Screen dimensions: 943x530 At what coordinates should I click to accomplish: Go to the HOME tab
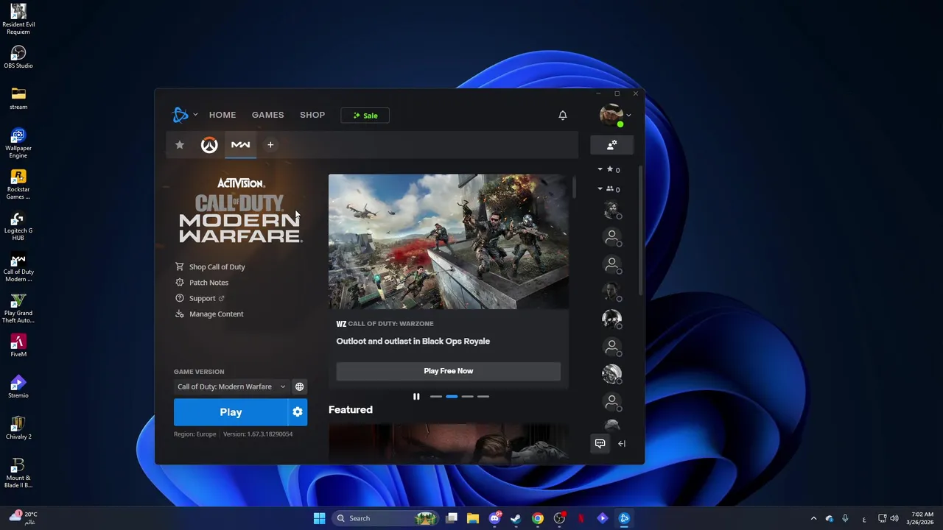(222, 115)
